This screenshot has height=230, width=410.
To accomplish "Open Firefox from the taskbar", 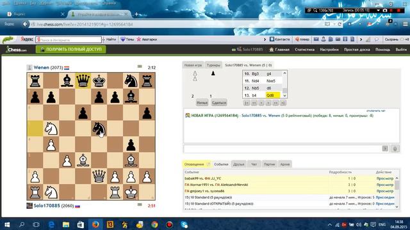I will point(95,224).
